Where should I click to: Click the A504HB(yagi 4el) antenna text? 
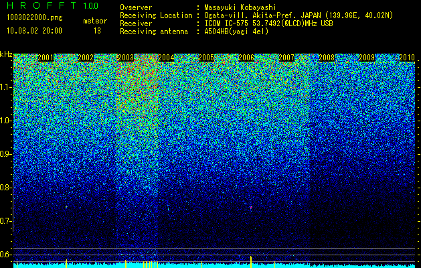click(236, 31)
